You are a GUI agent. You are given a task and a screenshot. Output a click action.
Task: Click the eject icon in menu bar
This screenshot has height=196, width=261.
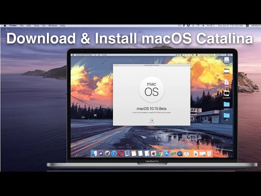pyautogui.click(x=203, y=26)
